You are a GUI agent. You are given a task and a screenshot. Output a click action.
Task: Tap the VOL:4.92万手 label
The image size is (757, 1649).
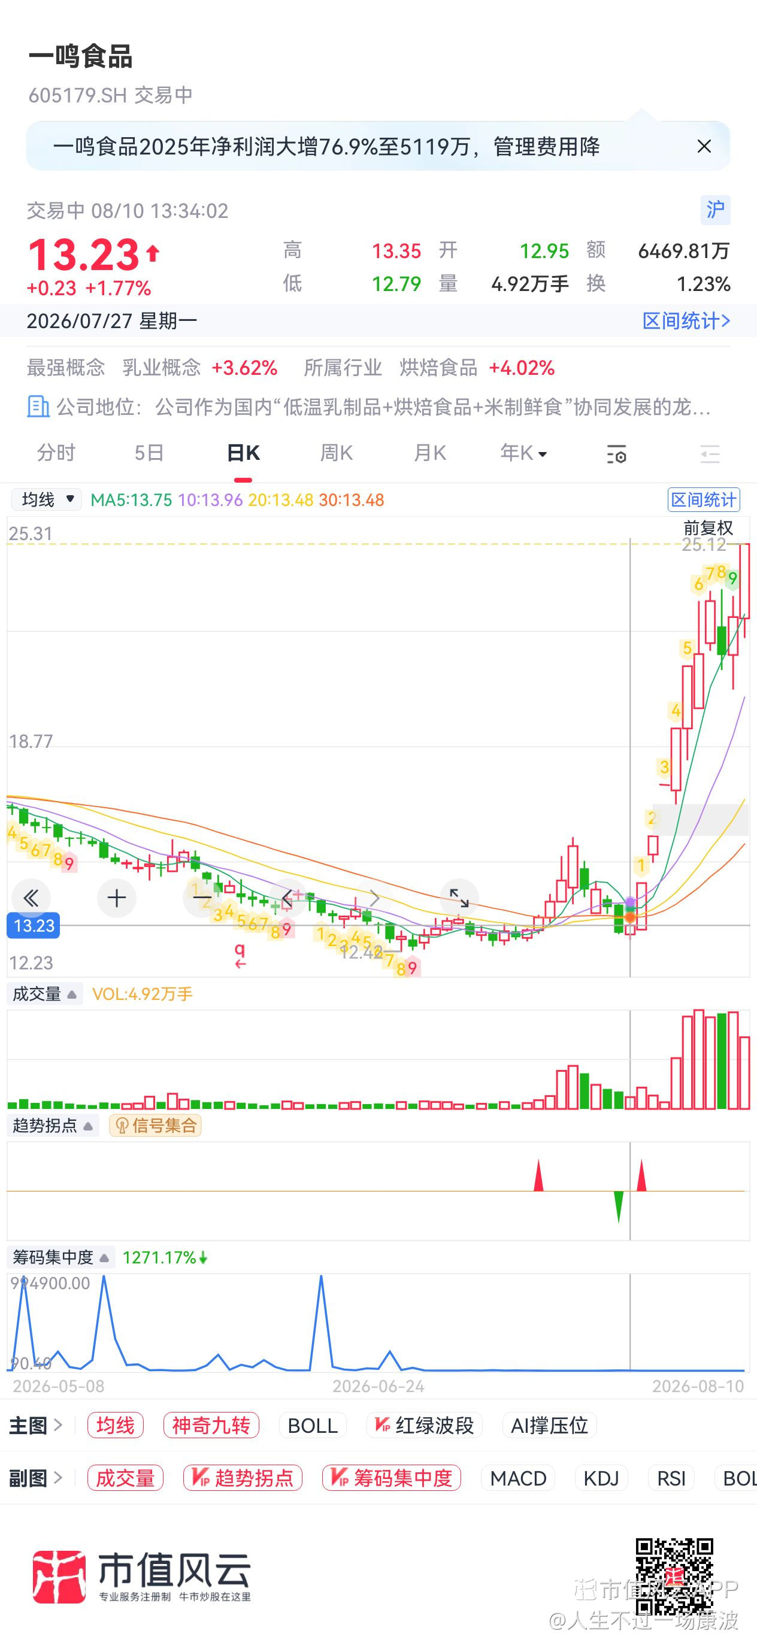tap(142, 994)
